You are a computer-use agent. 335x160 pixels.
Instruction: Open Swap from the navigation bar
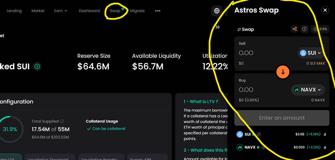tap(115, 11)
